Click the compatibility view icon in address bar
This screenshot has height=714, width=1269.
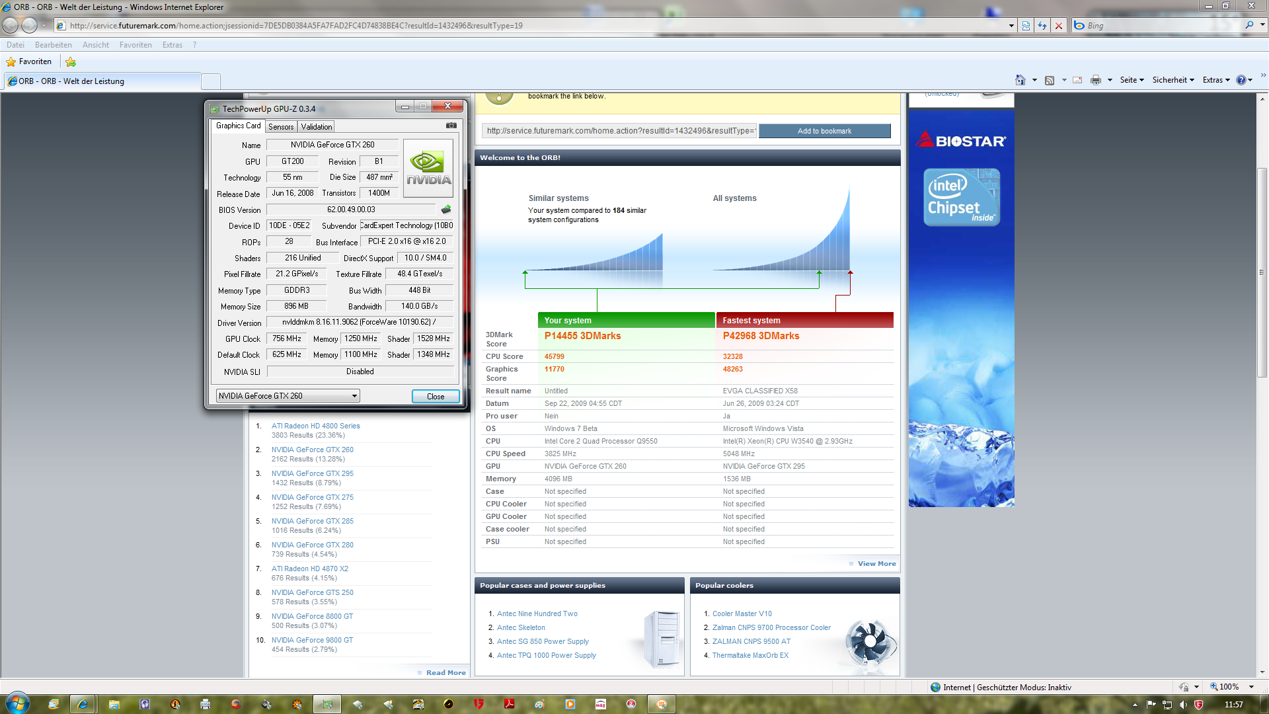pyautogui.click(x=1026, y=26)
